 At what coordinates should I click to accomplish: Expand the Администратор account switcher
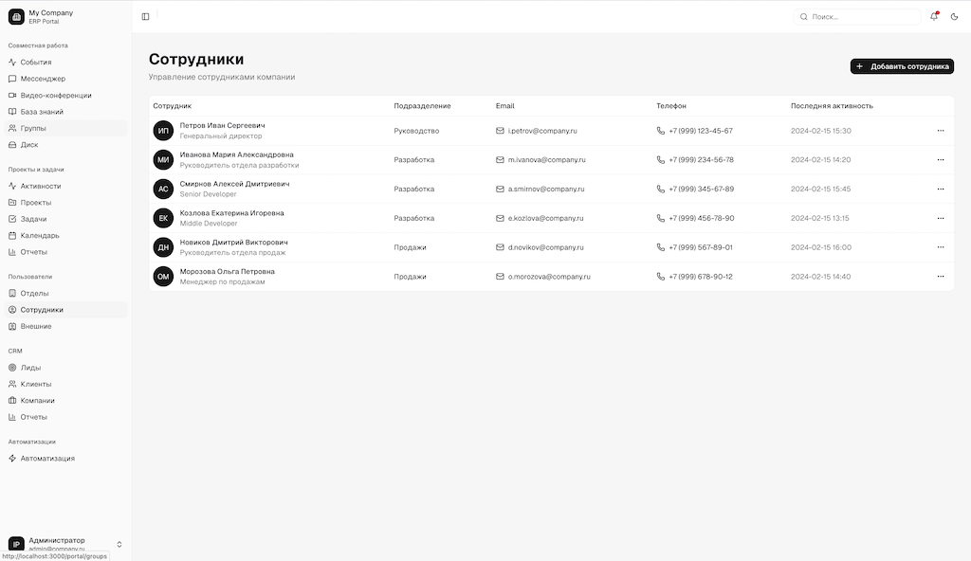pyautogui.click(x=119, y=544)
